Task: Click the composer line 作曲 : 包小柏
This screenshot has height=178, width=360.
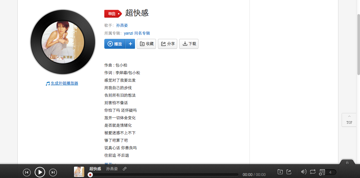Action: pos(116,65)
